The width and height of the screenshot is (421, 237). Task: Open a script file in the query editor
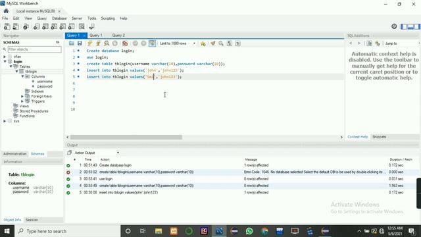coord(72,43)
